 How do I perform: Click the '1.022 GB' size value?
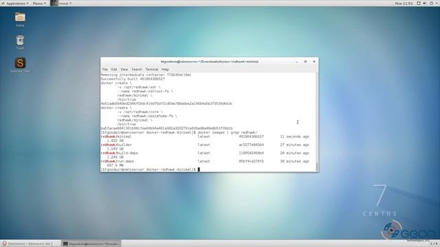tap(115, 141)
